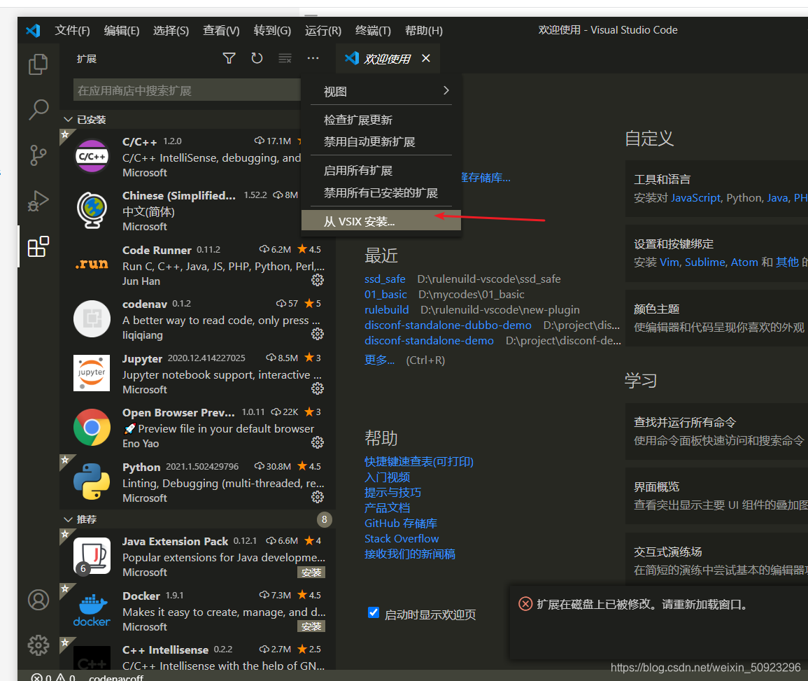Click the recommended count badge 8
This screenshot has height=681, width=808.
324,519
